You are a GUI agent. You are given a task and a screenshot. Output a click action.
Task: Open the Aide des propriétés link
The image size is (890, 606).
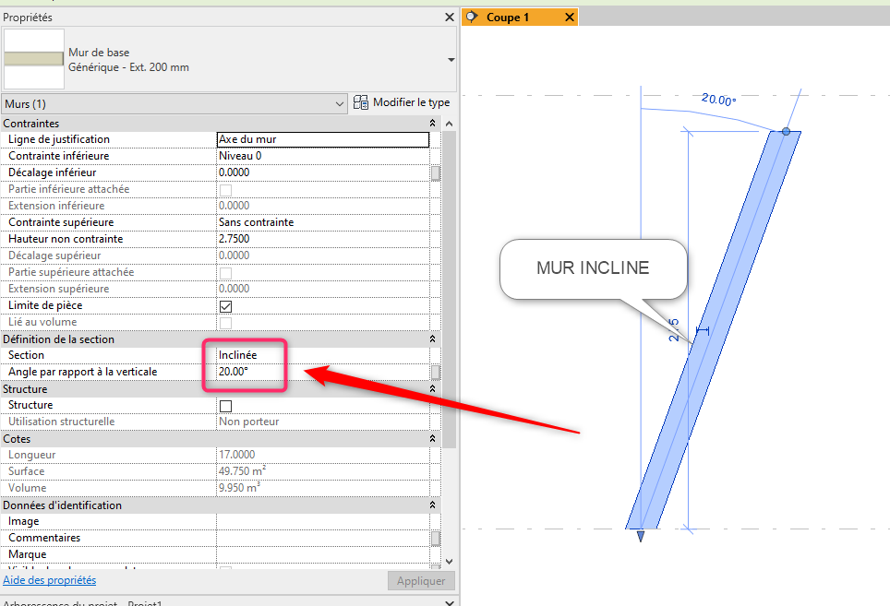coord(50,580)
